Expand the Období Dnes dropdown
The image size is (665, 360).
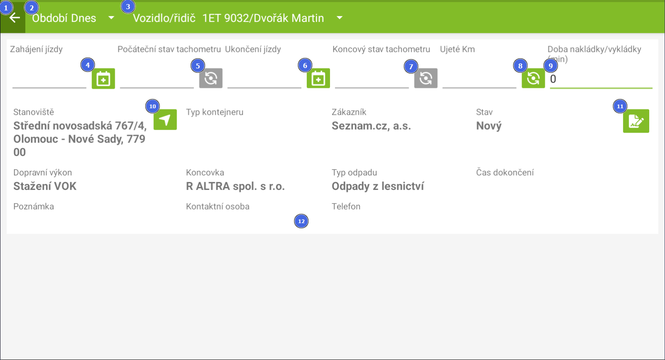click(111, 18)
